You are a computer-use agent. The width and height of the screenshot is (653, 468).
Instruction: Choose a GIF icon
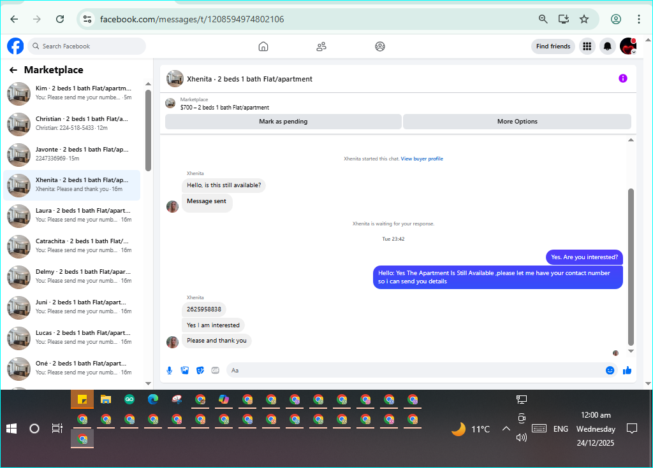point(216,370)
